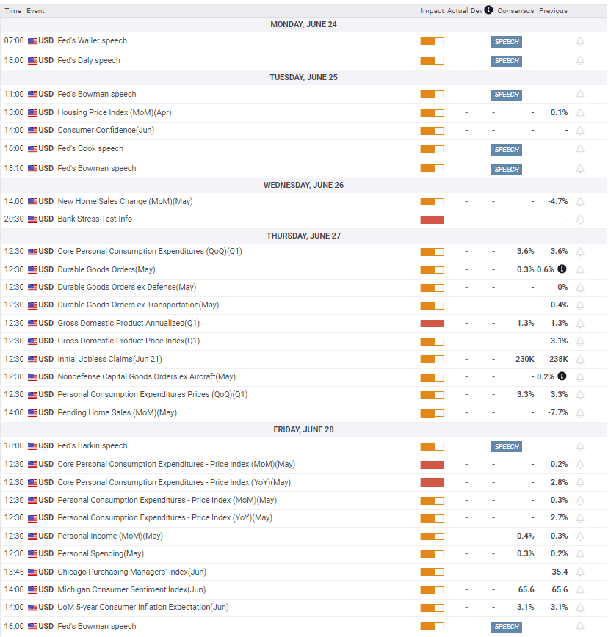Click bell icon for Fed's Barkin speech
This screenshot has height=637, width=608.
[x=580, y=446]
